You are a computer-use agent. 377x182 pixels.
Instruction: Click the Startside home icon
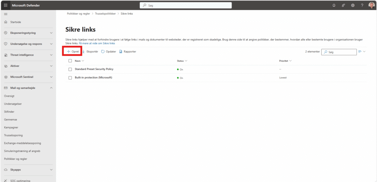(6, 22)
